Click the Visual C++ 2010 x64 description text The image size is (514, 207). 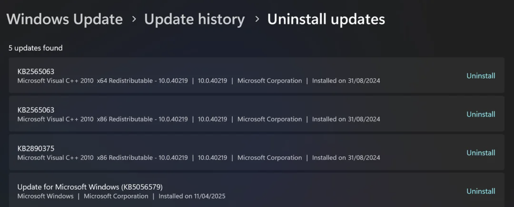coord(102,81)
